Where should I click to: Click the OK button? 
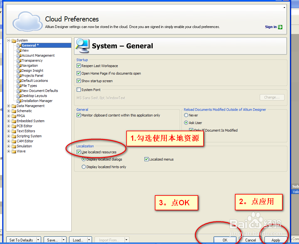[x=225, y=240]
